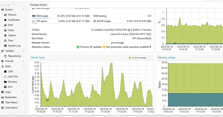Toggle the Load average legend item
223x117 pixels.
(x=138, y=58)
